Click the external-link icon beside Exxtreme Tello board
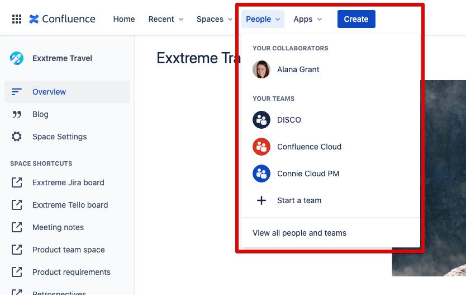466x295 pixels. [17, 205]
